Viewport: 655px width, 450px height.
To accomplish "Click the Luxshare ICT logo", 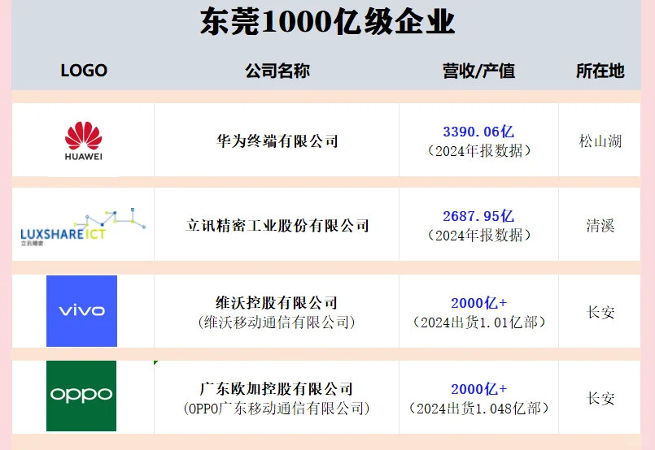I will pyautogui.click(x=83, y=227).
